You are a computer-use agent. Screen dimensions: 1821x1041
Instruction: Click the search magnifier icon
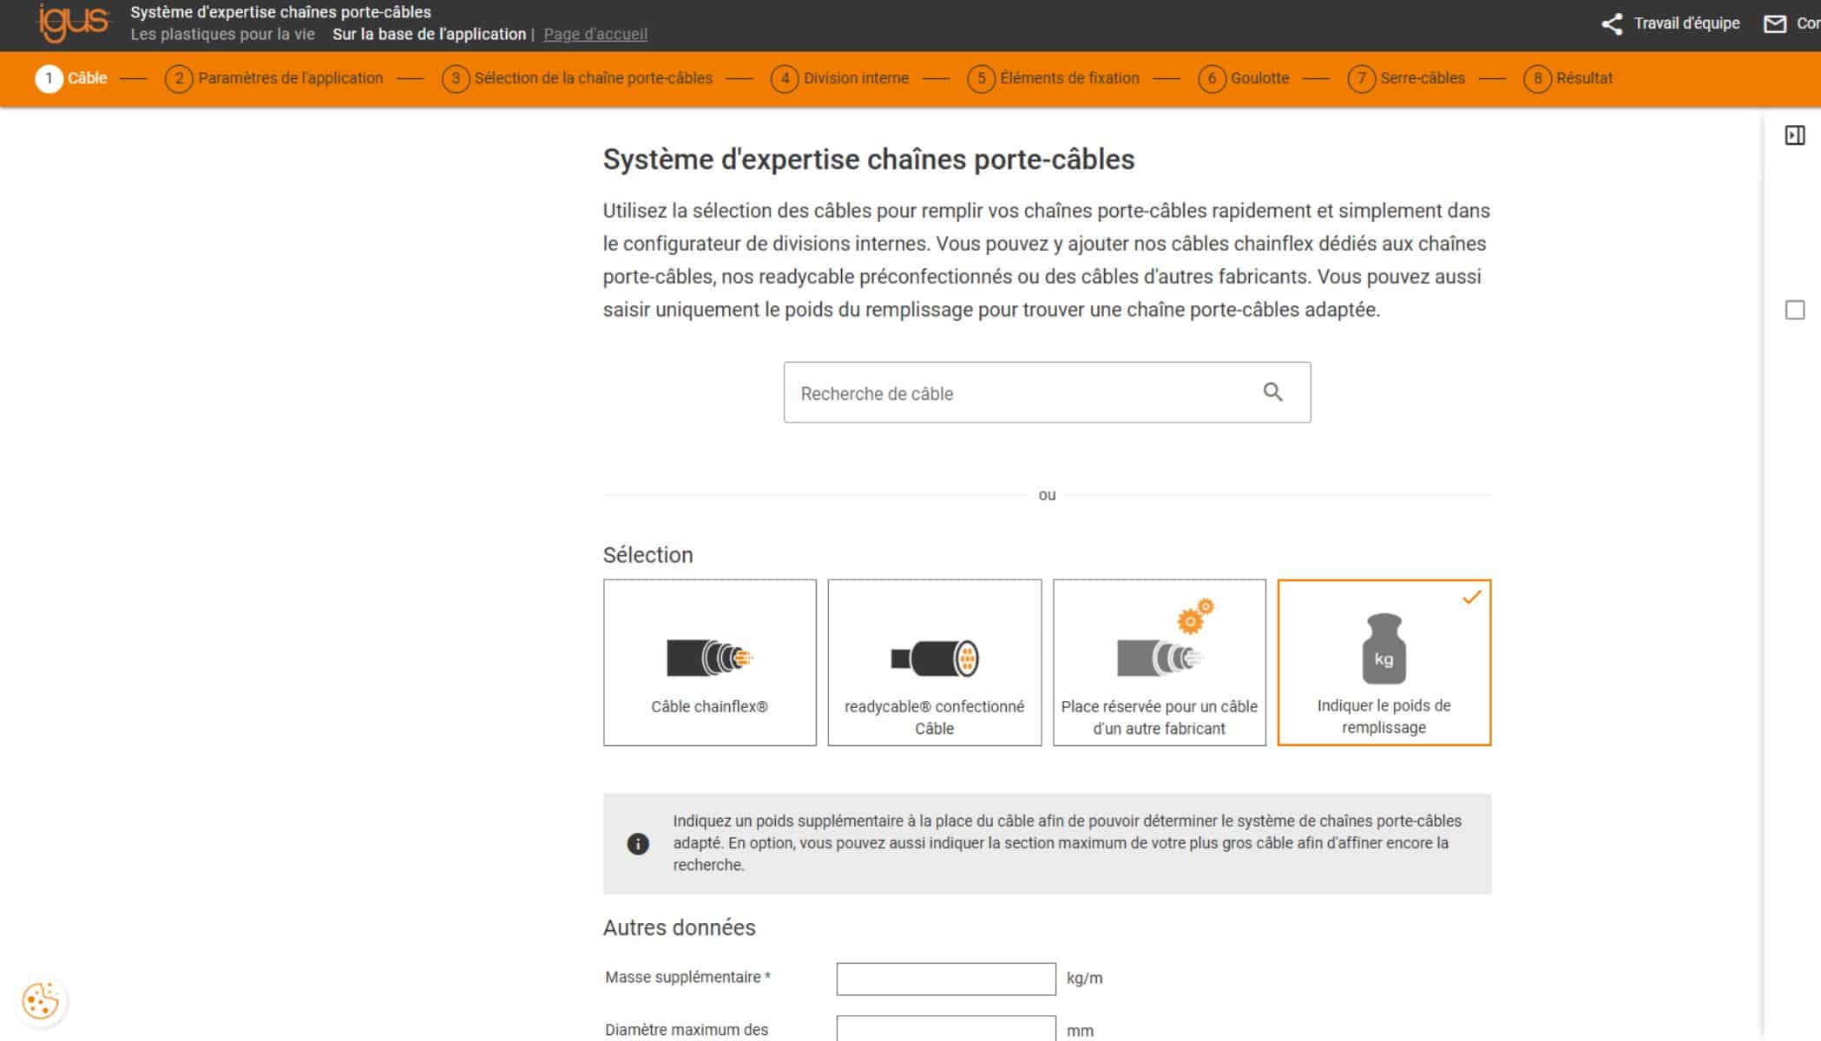point(1272,392)
